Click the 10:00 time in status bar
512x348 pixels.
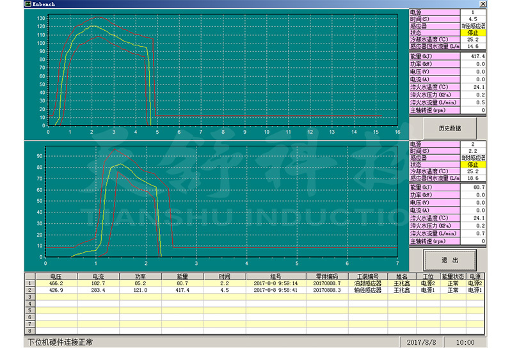(465, 342)
